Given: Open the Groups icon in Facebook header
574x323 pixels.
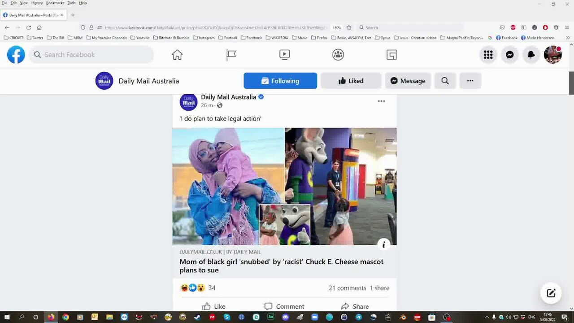Looking at the screenshot, I should [x=338, y=55].
